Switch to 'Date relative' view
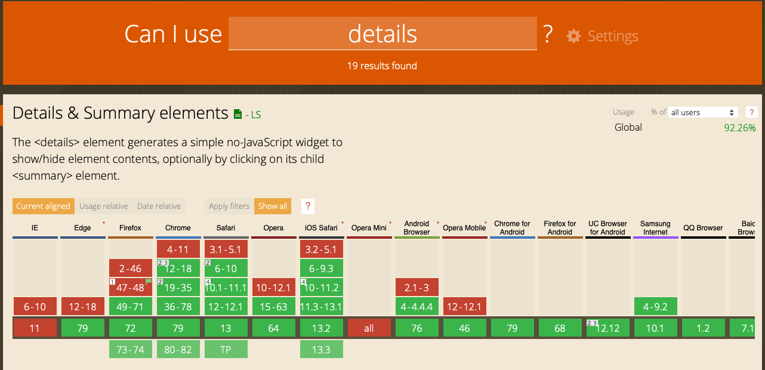The width and height of the screenshot is (765, 370). click(159, 206)
